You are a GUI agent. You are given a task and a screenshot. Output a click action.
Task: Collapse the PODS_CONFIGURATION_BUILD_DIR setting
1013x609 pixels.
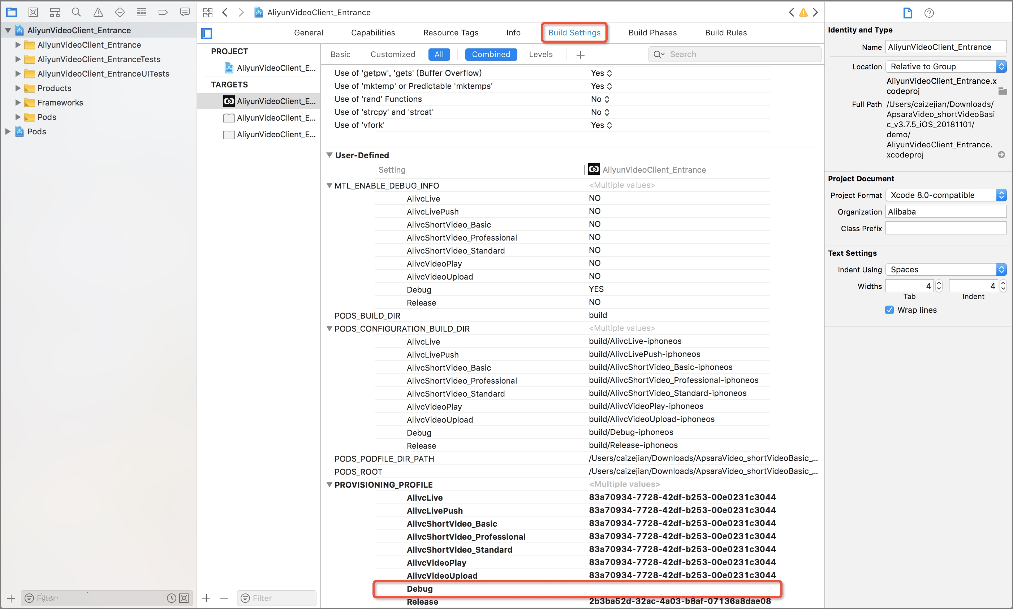point(329,328)
